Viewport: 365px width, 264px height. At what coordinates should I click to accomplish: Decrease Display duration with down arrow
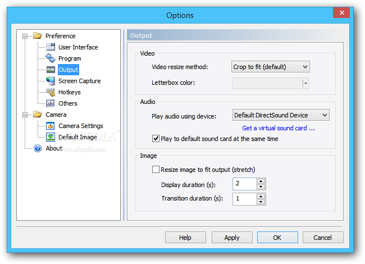(x=261, y=186)
